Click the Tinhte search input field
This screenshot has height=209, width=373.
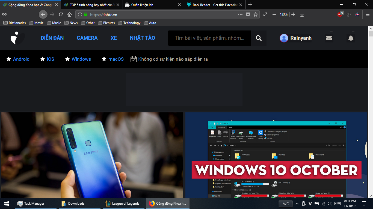[x=210, y=38]
